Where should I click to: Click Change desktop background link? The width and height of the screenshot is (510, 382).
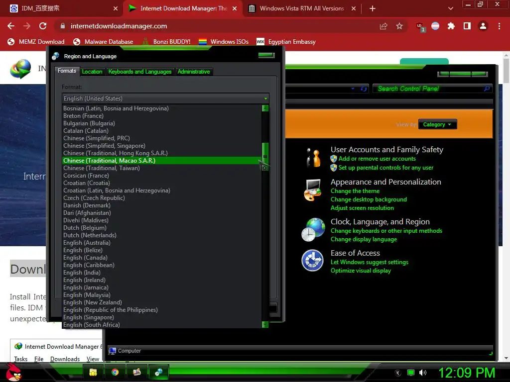369,199
